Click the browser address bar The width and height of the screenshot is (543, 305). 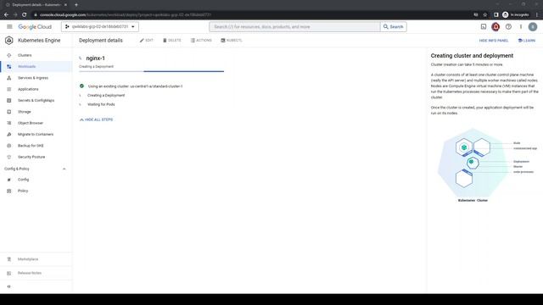pyautogui.click(x=253, y=15)
